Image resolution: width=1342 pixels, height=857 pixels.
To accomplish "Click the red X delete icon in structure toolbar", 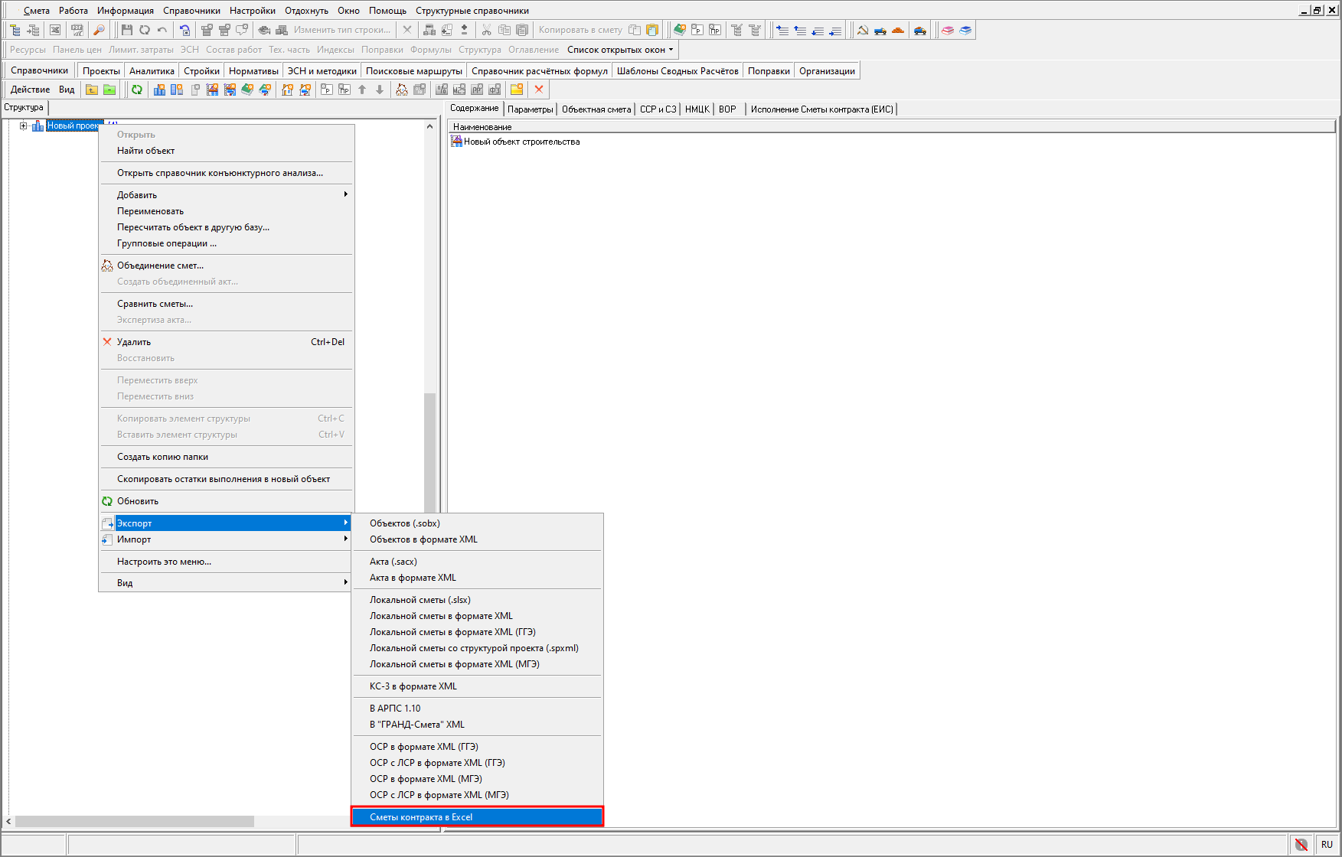I will tap(539, 90).
